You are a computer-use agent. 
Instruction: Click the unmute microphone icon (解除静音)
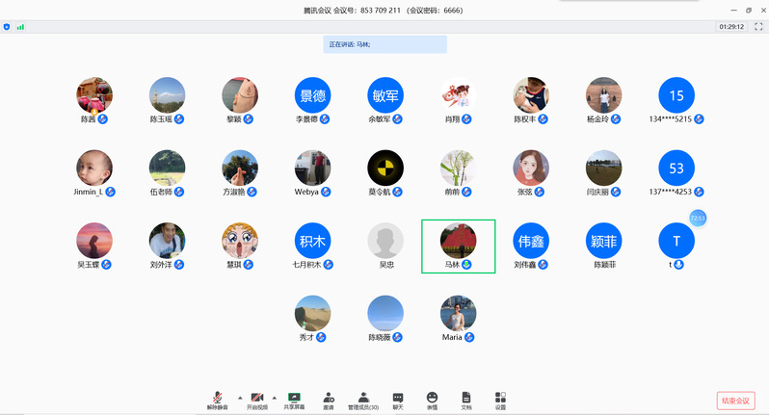click(x=218, y=398)
